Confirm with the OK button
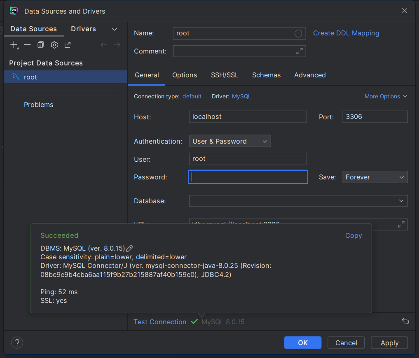The width and height of the screenshot is (419, 358). point(303,342)
